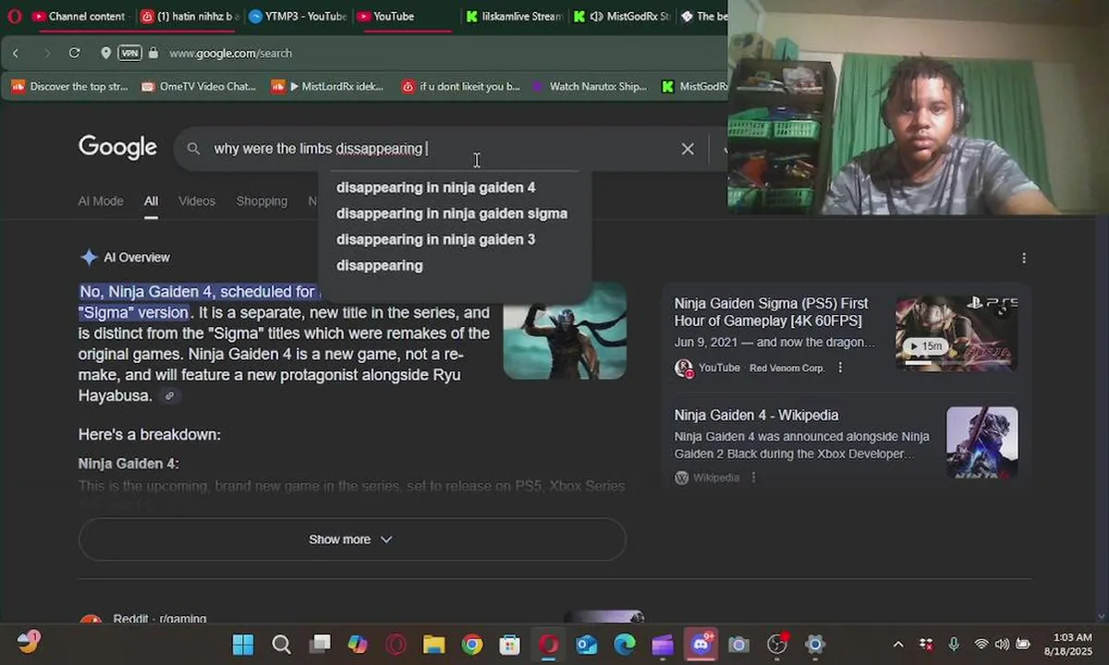
Task: Toggle the Opera VPN badge
Action: [x=129, y=54]
